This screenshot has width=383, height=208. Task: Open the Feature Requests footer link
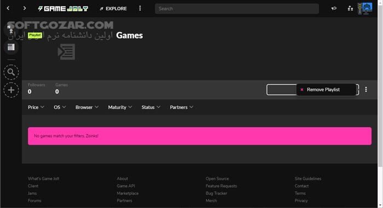click(221, 186)
